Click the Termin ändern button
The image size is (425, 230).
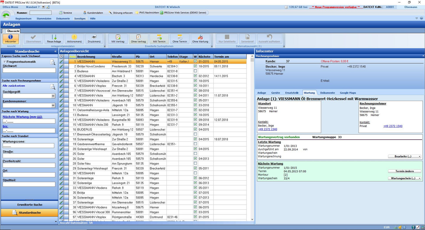click(405, 171)
